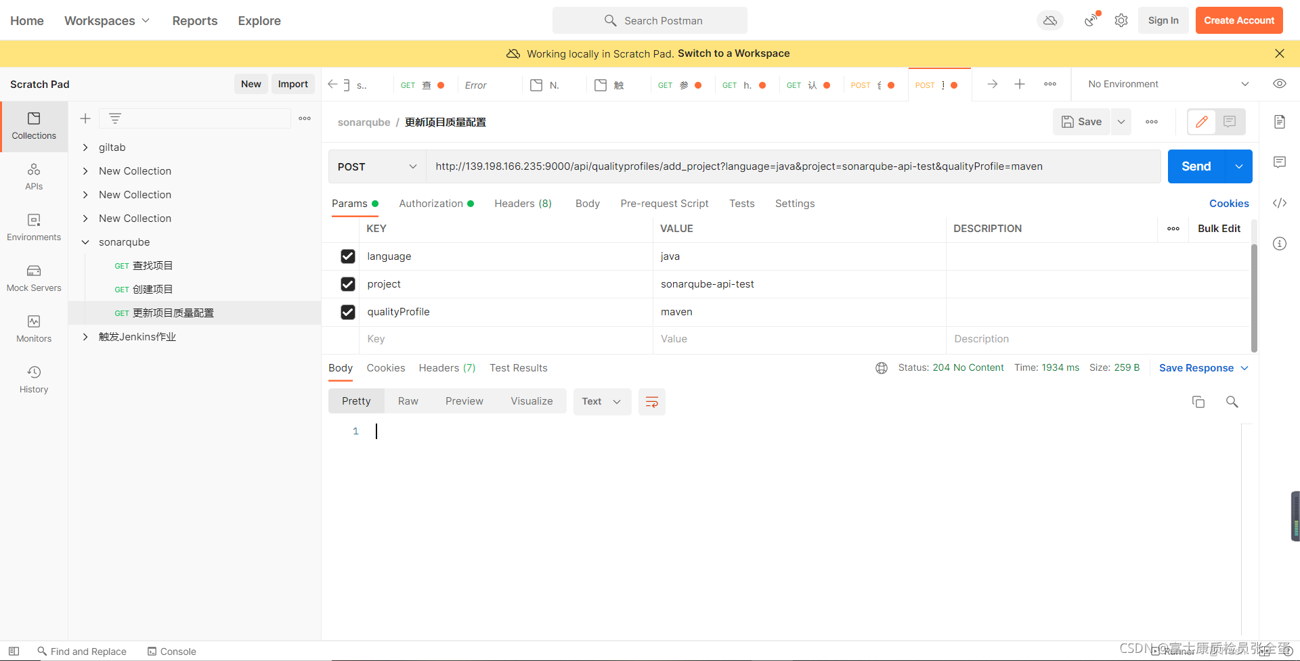Open the request info icon
1300x661 pixels.
(x=1280, y=244)
